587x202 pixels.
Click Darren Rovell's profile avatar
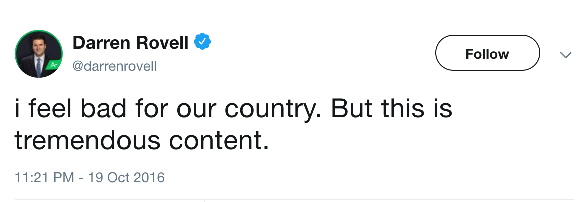(39, 53)
